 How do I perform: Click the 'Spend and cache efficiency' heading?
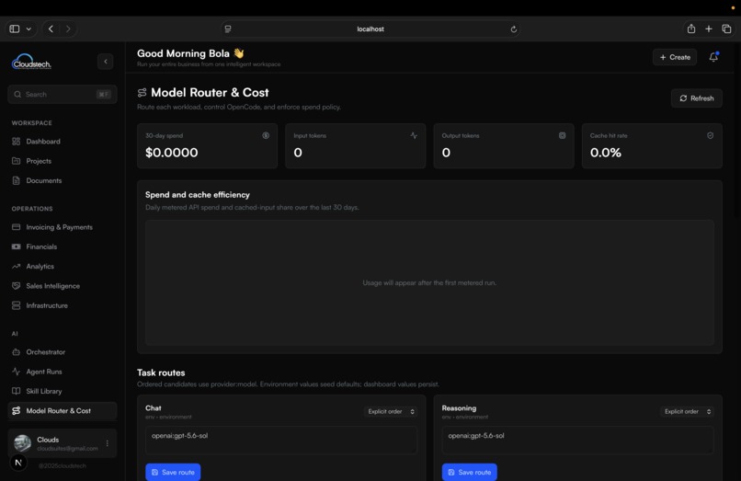[198, 195]
